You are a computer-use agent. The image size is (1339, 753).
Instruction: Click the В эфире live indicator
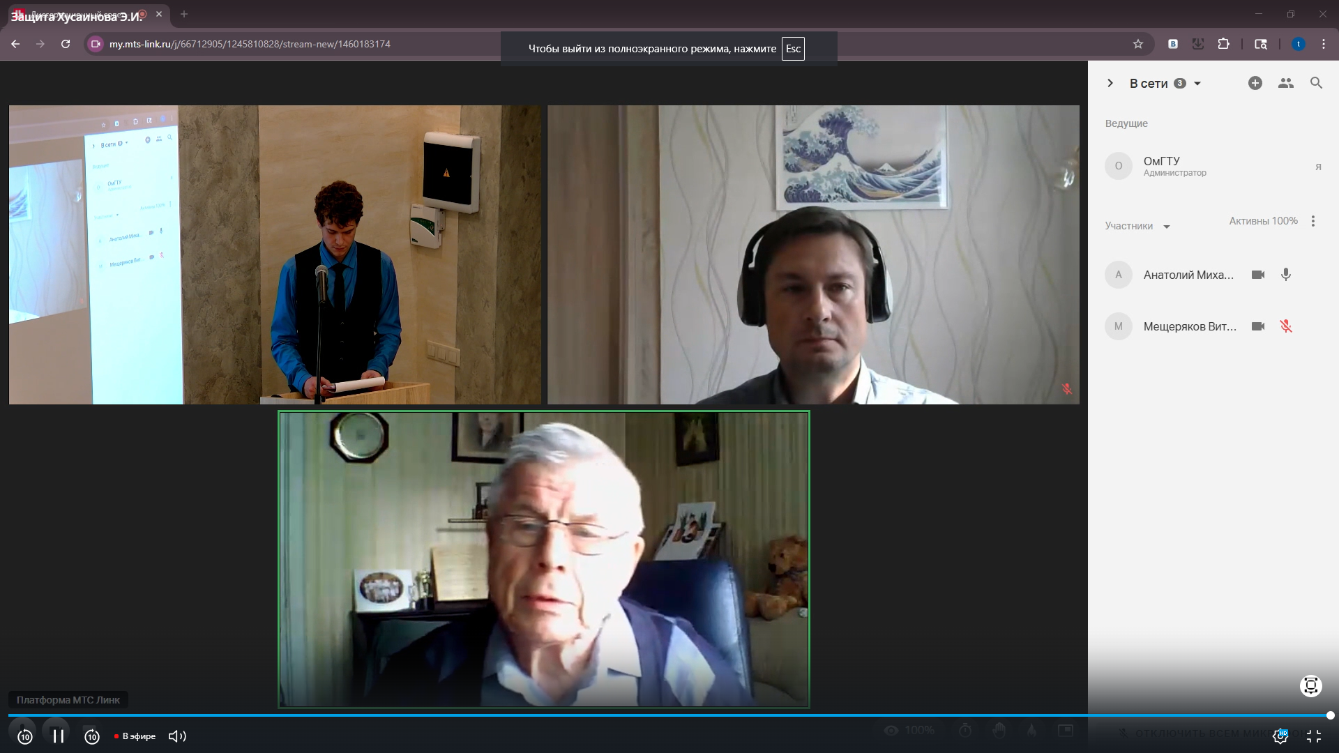(x=135, y=736)
